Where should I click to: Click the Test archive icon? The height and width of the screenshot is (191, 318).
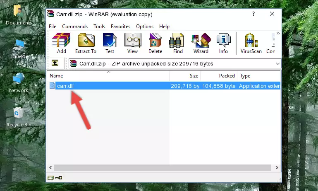point(110,43)
